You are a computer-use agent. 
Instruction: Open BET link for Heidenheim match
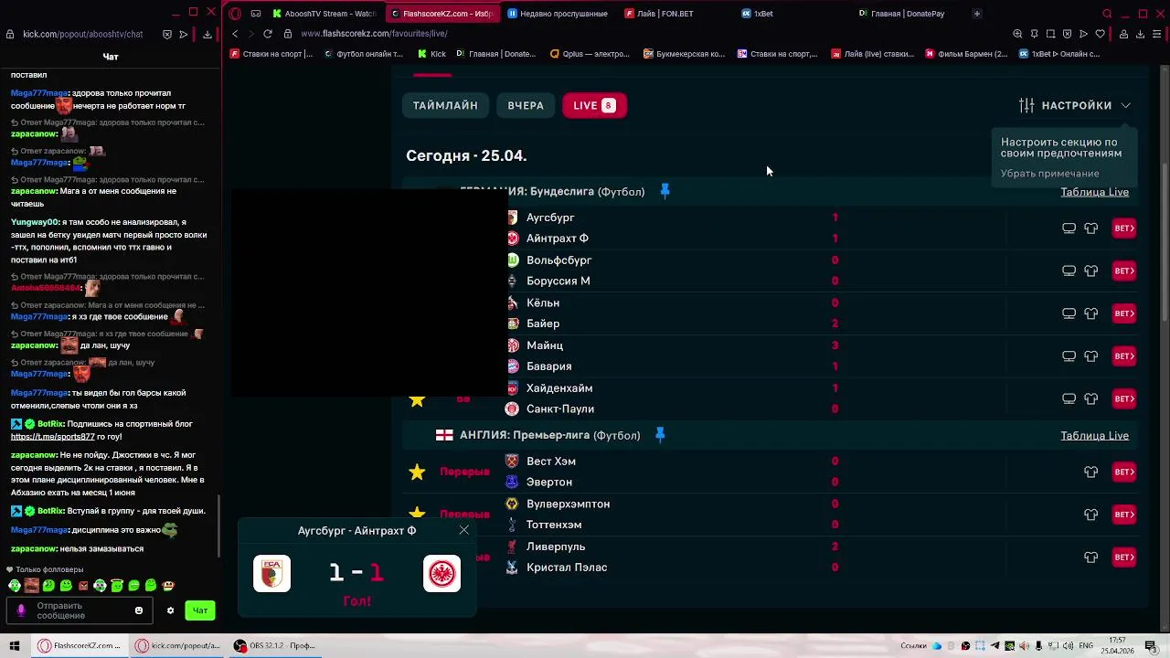coord(1124,398)
